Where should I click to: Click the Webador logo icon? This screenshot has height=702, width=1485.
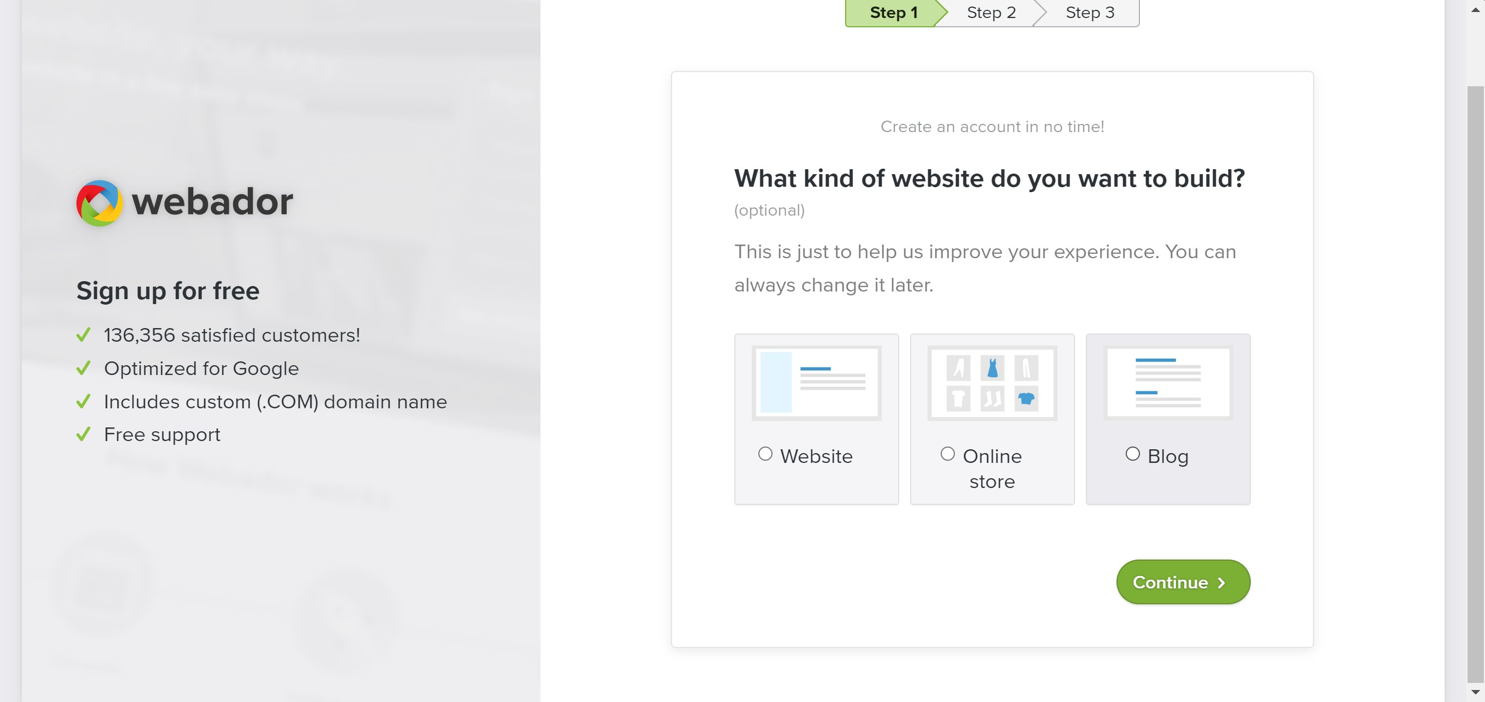[x=99, y=203]
